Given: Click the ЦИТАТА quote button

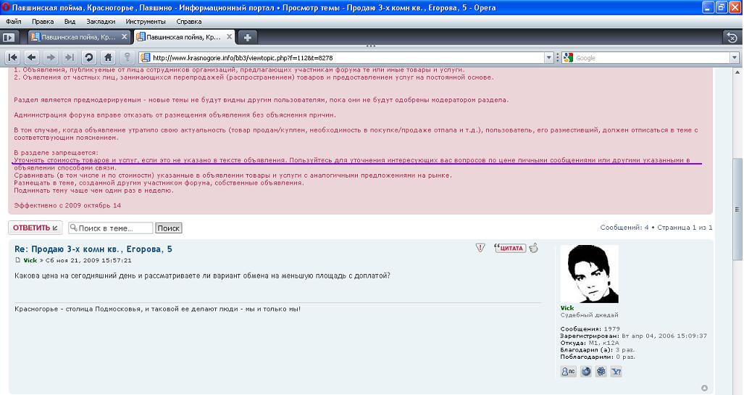Looking at the screenshot, I should click(x=509, y=248).
